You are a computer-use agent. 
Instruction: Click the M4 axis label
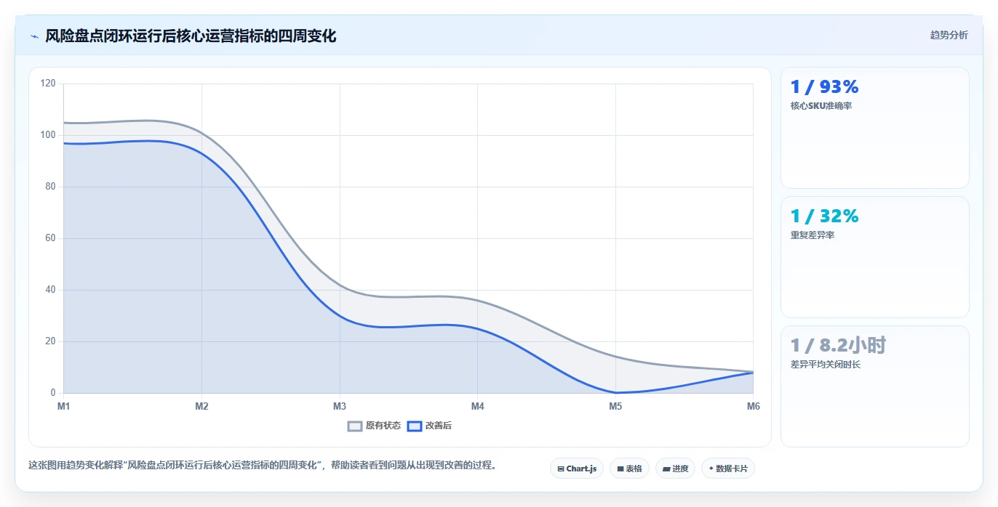coord(477,406)
